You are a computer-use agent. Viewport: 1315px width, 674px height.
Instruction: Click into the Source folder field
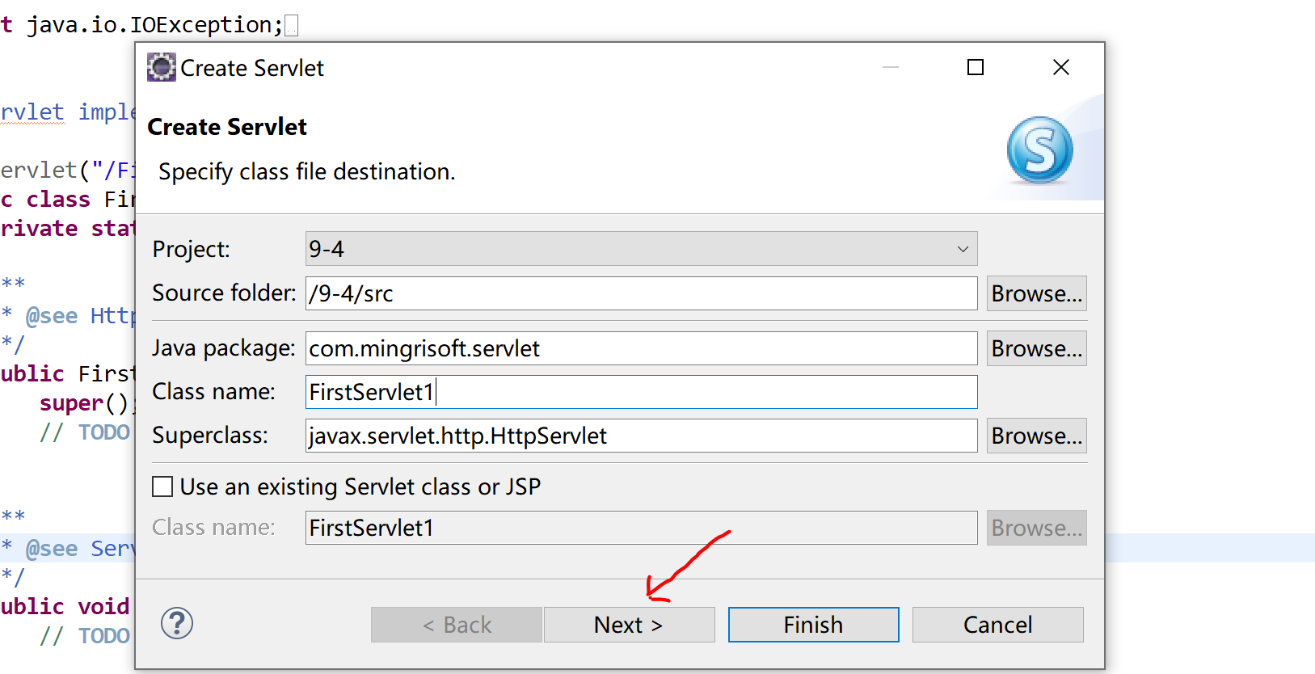641,293
